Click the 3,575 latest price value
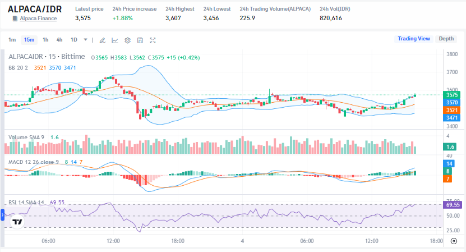Image resolution: width=466 pixels, height=252 pixels. point(83,18)
